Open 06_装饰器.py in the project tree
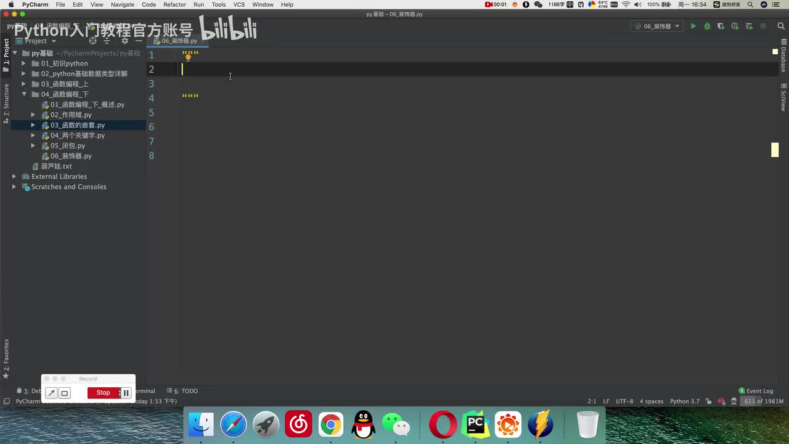789x444 pixels. pyautogui.click(x=71, y=156)
